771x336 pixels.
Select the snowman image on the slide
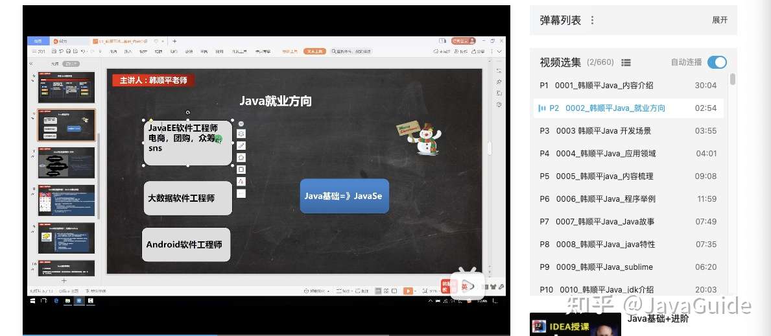tap(420, 138)
